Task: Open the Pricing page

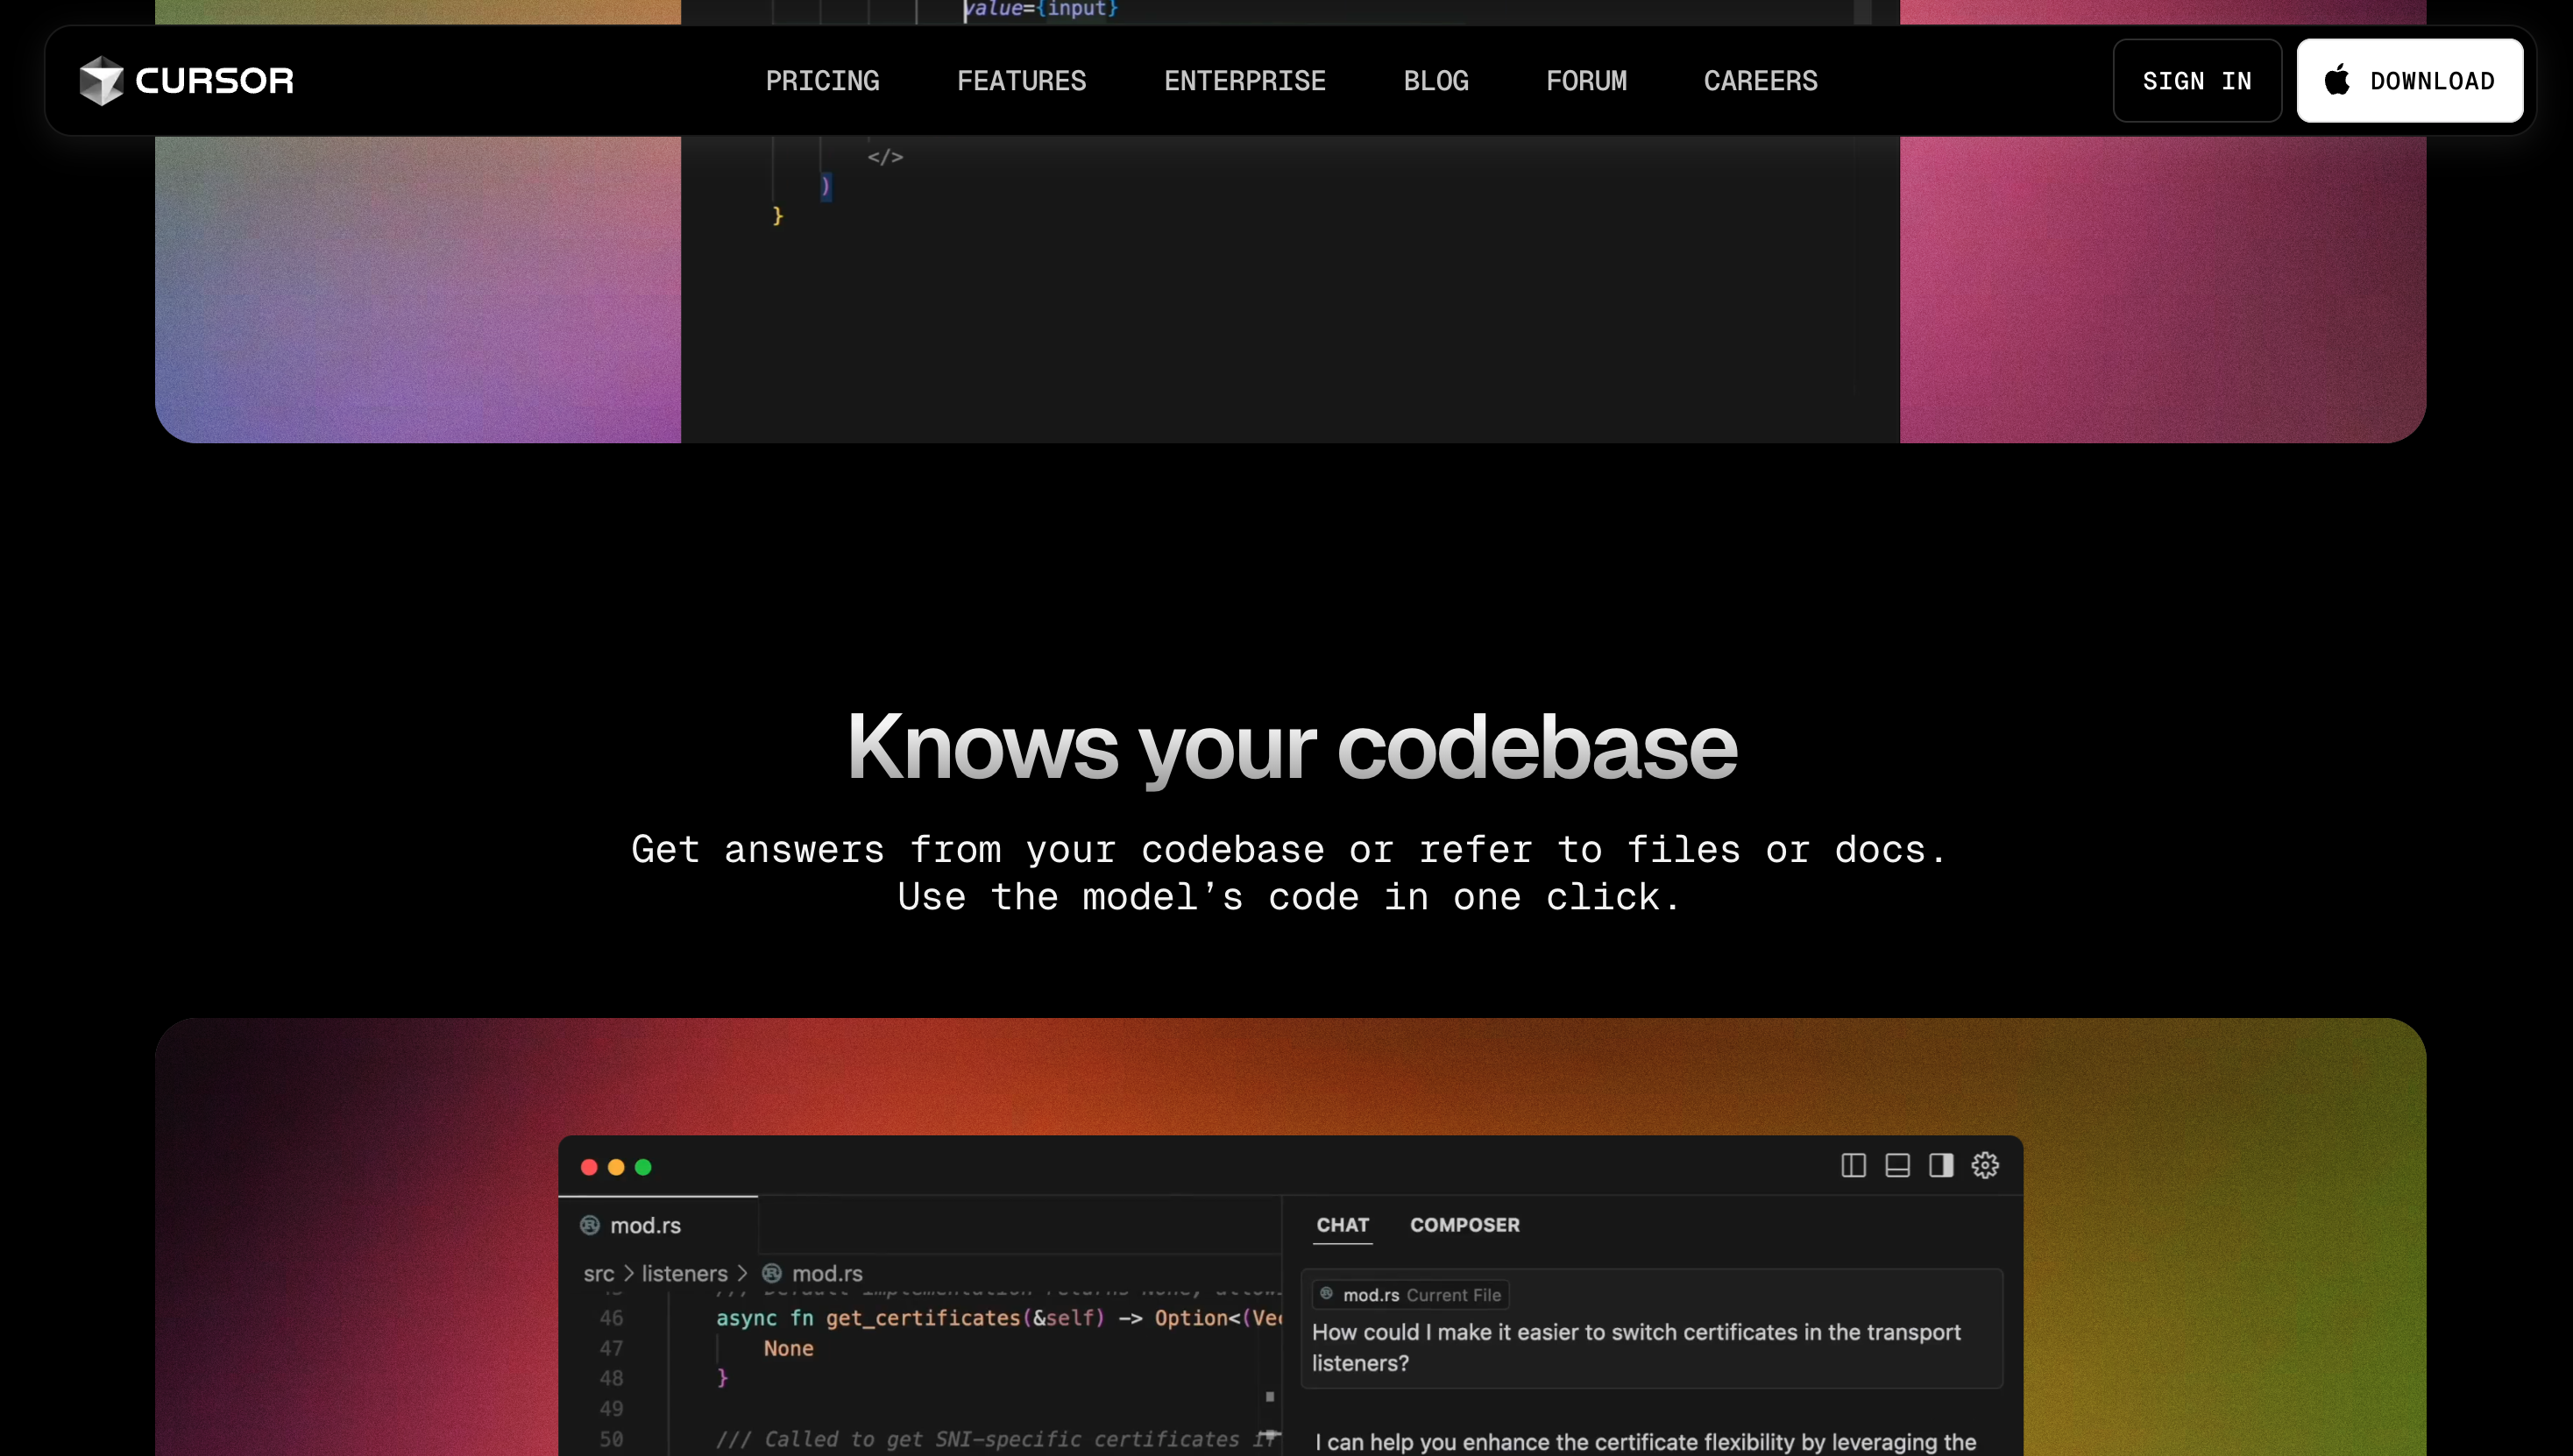Action: click(822, 81)
